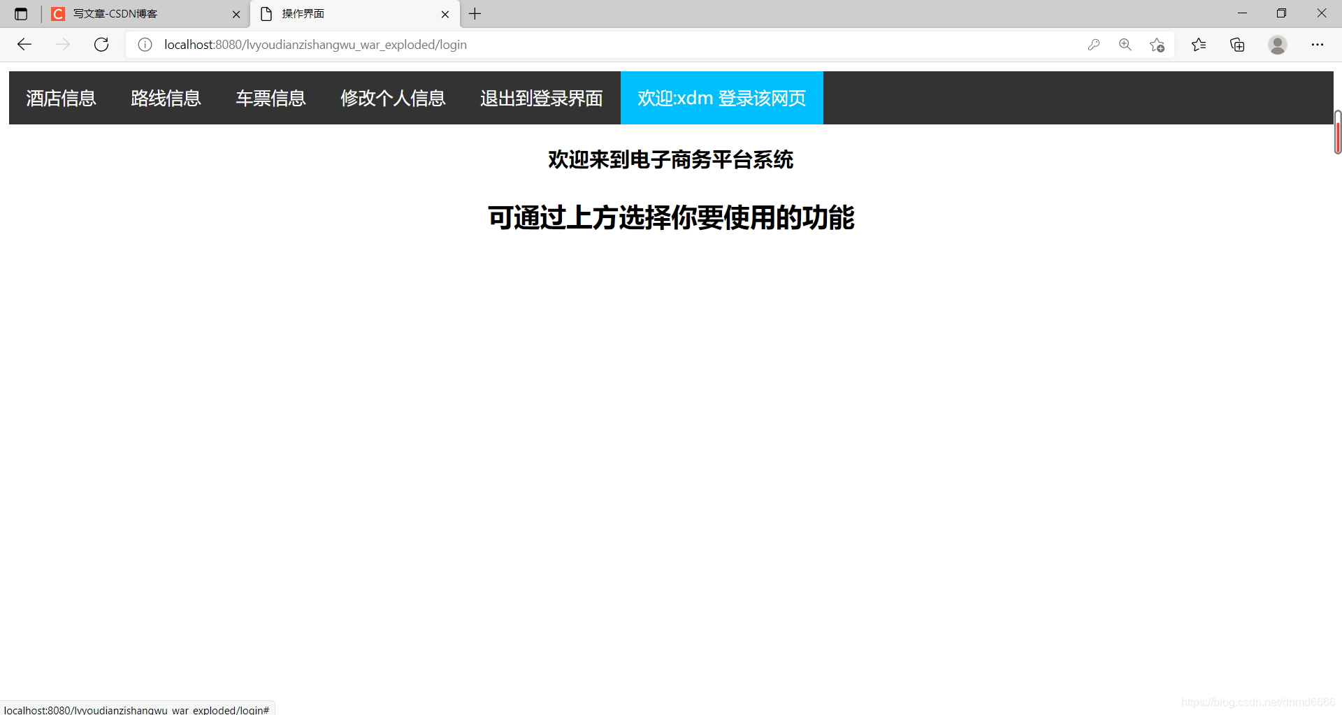Viewport: 1342px width, 715px height.
Task: Click 退出到登录界面 to log out
Action: (541, 98)
